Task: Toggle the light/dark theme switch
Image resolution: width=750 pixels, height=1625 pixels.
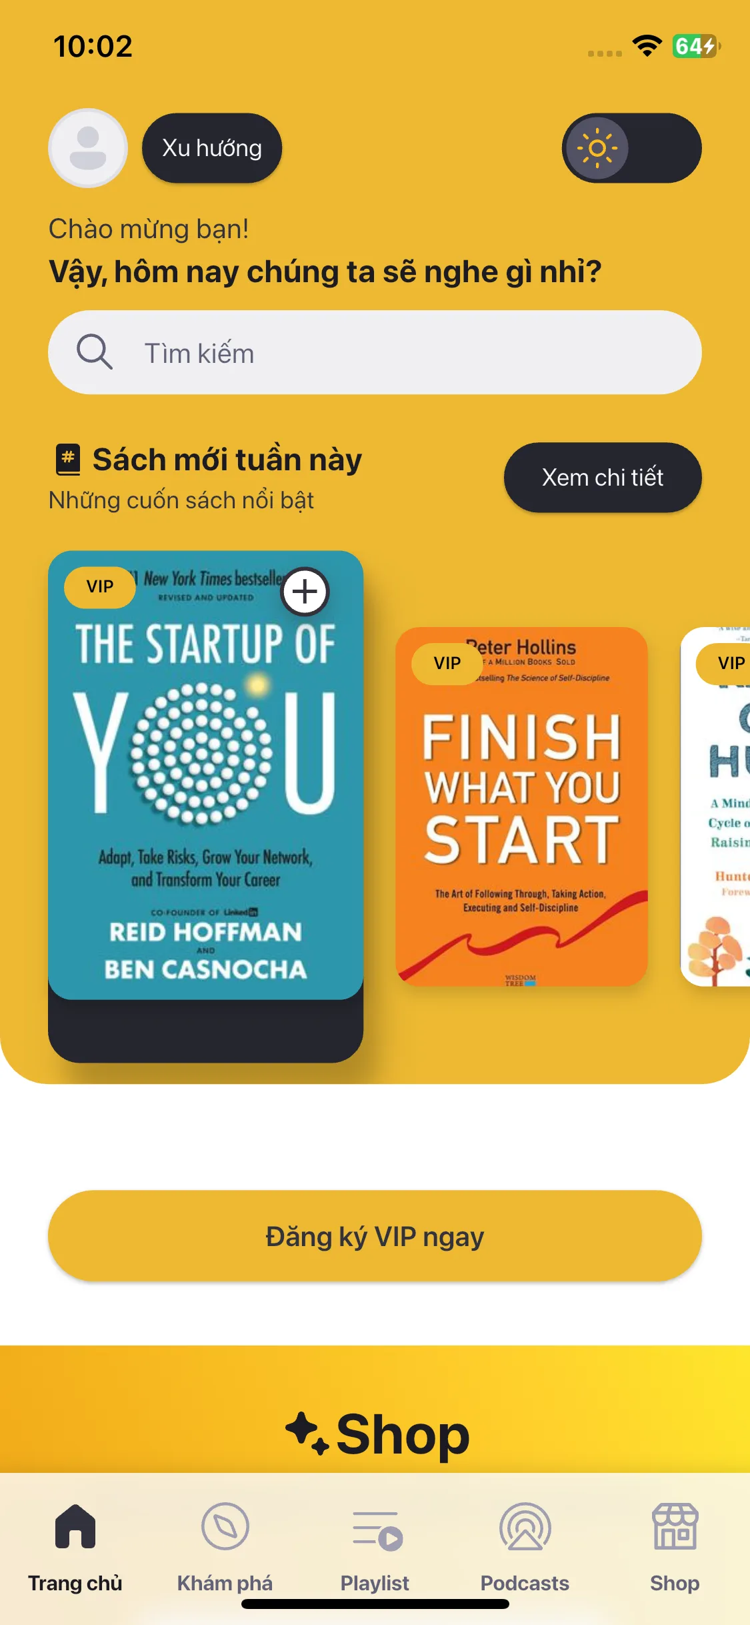Action: tap(631, 148)
